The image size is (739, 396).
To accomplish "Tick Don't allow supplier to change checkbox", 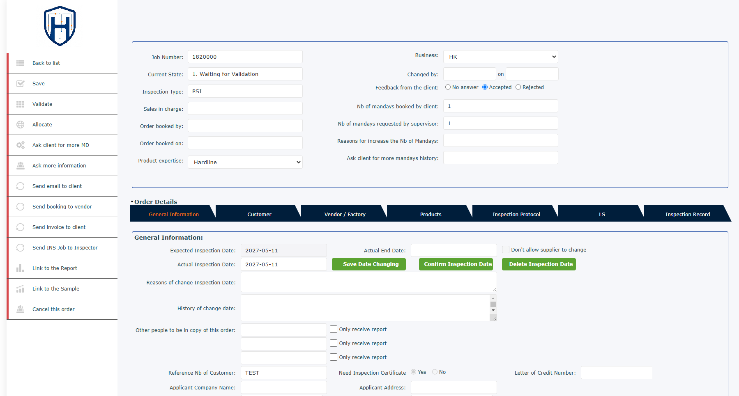I will point(506,250).
